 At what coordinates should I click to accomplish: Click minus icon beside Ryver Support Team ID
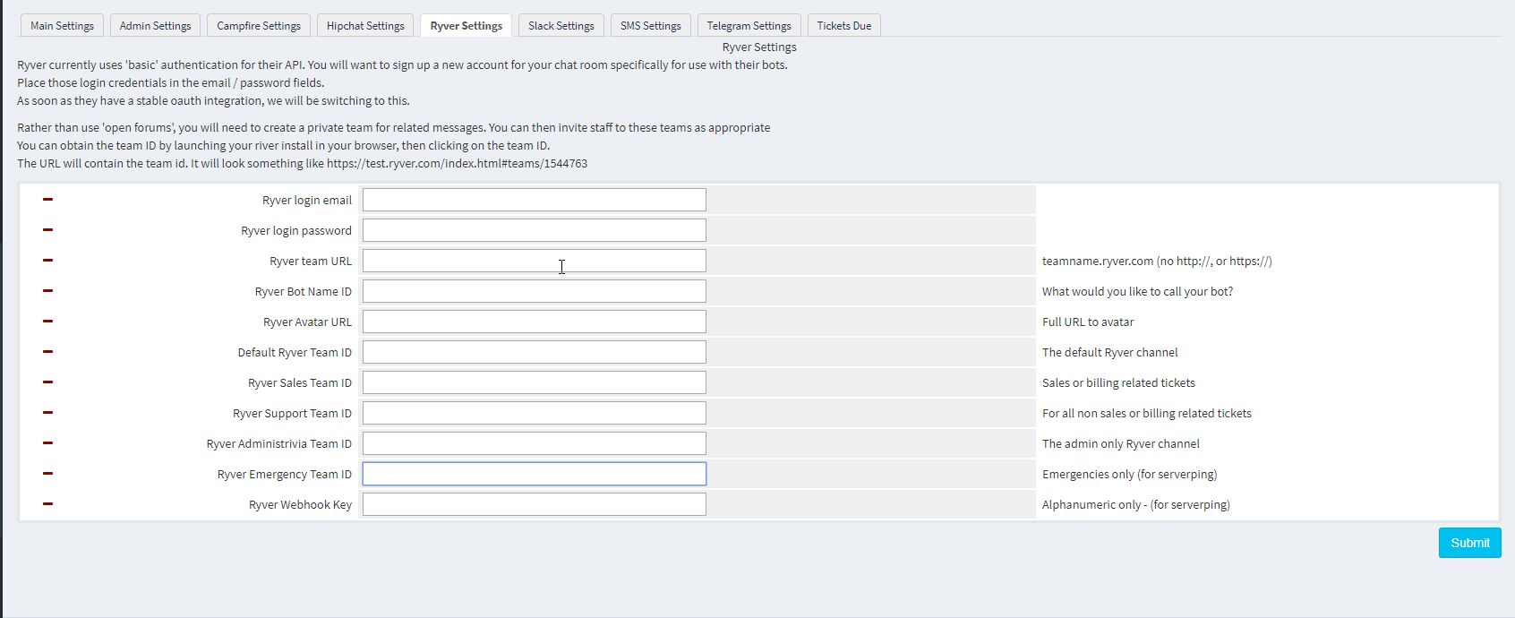pos(47,412)
